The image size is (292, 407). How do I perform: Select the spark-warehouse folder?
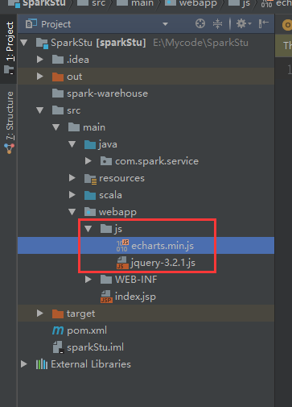[x=107, y=93]
